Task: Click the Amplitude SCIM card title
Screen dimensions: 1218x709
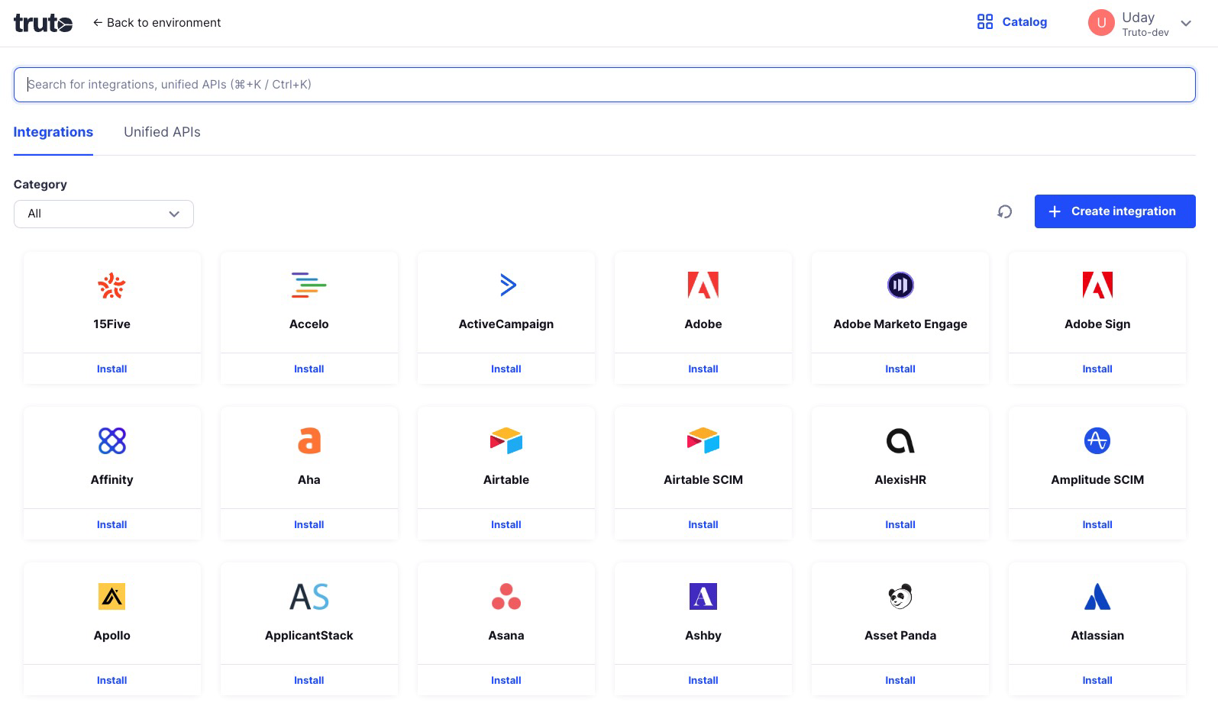Action: (1097, 480)
